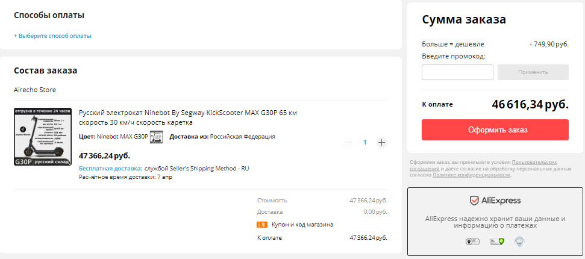585x259 pixels.
Task: Open the 'Политике конфиденциальности' link
Action: click(471, 175)
